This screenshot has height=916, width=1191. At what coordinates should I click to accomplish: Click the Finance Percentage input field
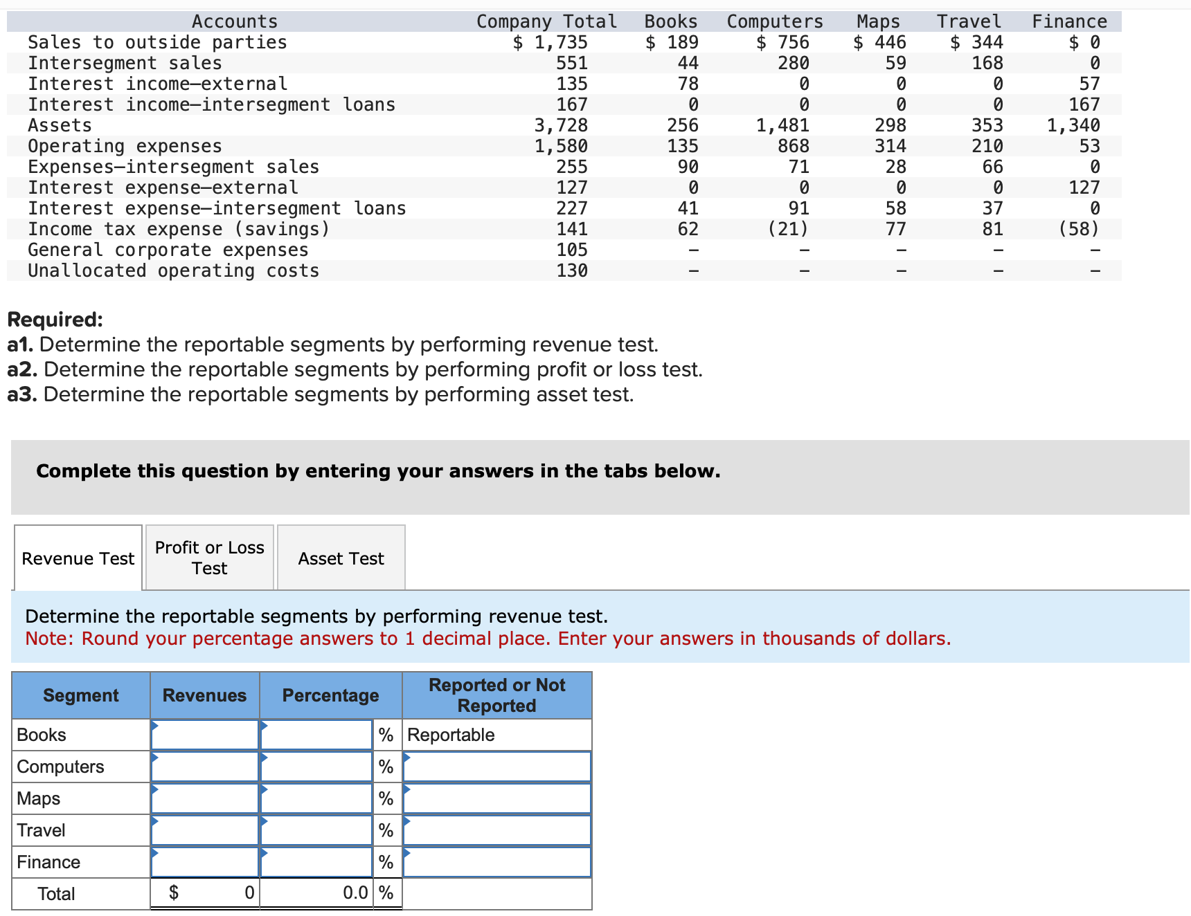coord(315,861)
